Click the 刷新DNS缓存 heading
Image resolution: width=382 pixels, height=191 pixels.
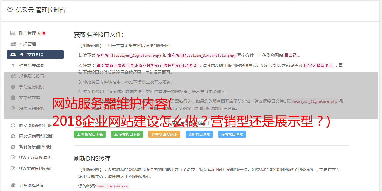point(92,158)
